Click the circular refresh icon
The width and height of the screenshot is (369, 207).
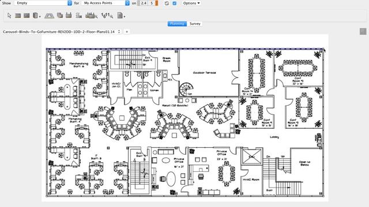[167, 3]
